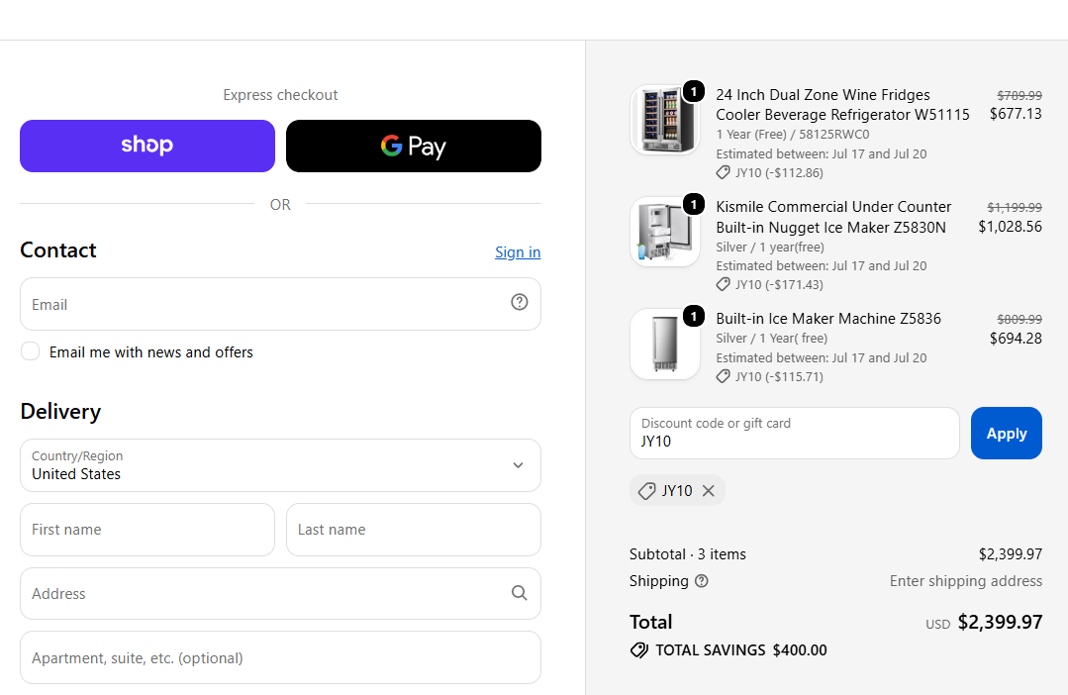
Task: Click the tag icon beside JY10 (-$115.71)
Action: pos(724,377)
